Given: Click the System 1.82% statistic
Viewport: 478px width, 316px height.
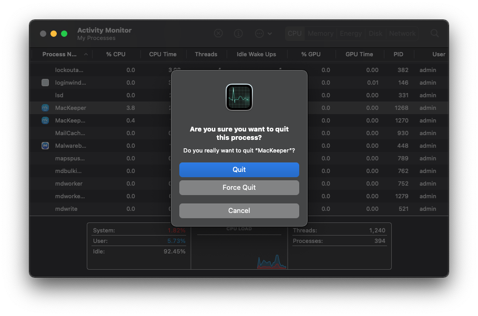Looking at the screenshot, I should point(139,230).
